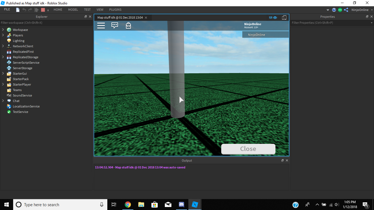The width and height of the screenshot is (374, 210).
Task: Close the Explorer panel
Action: [90, 17]
